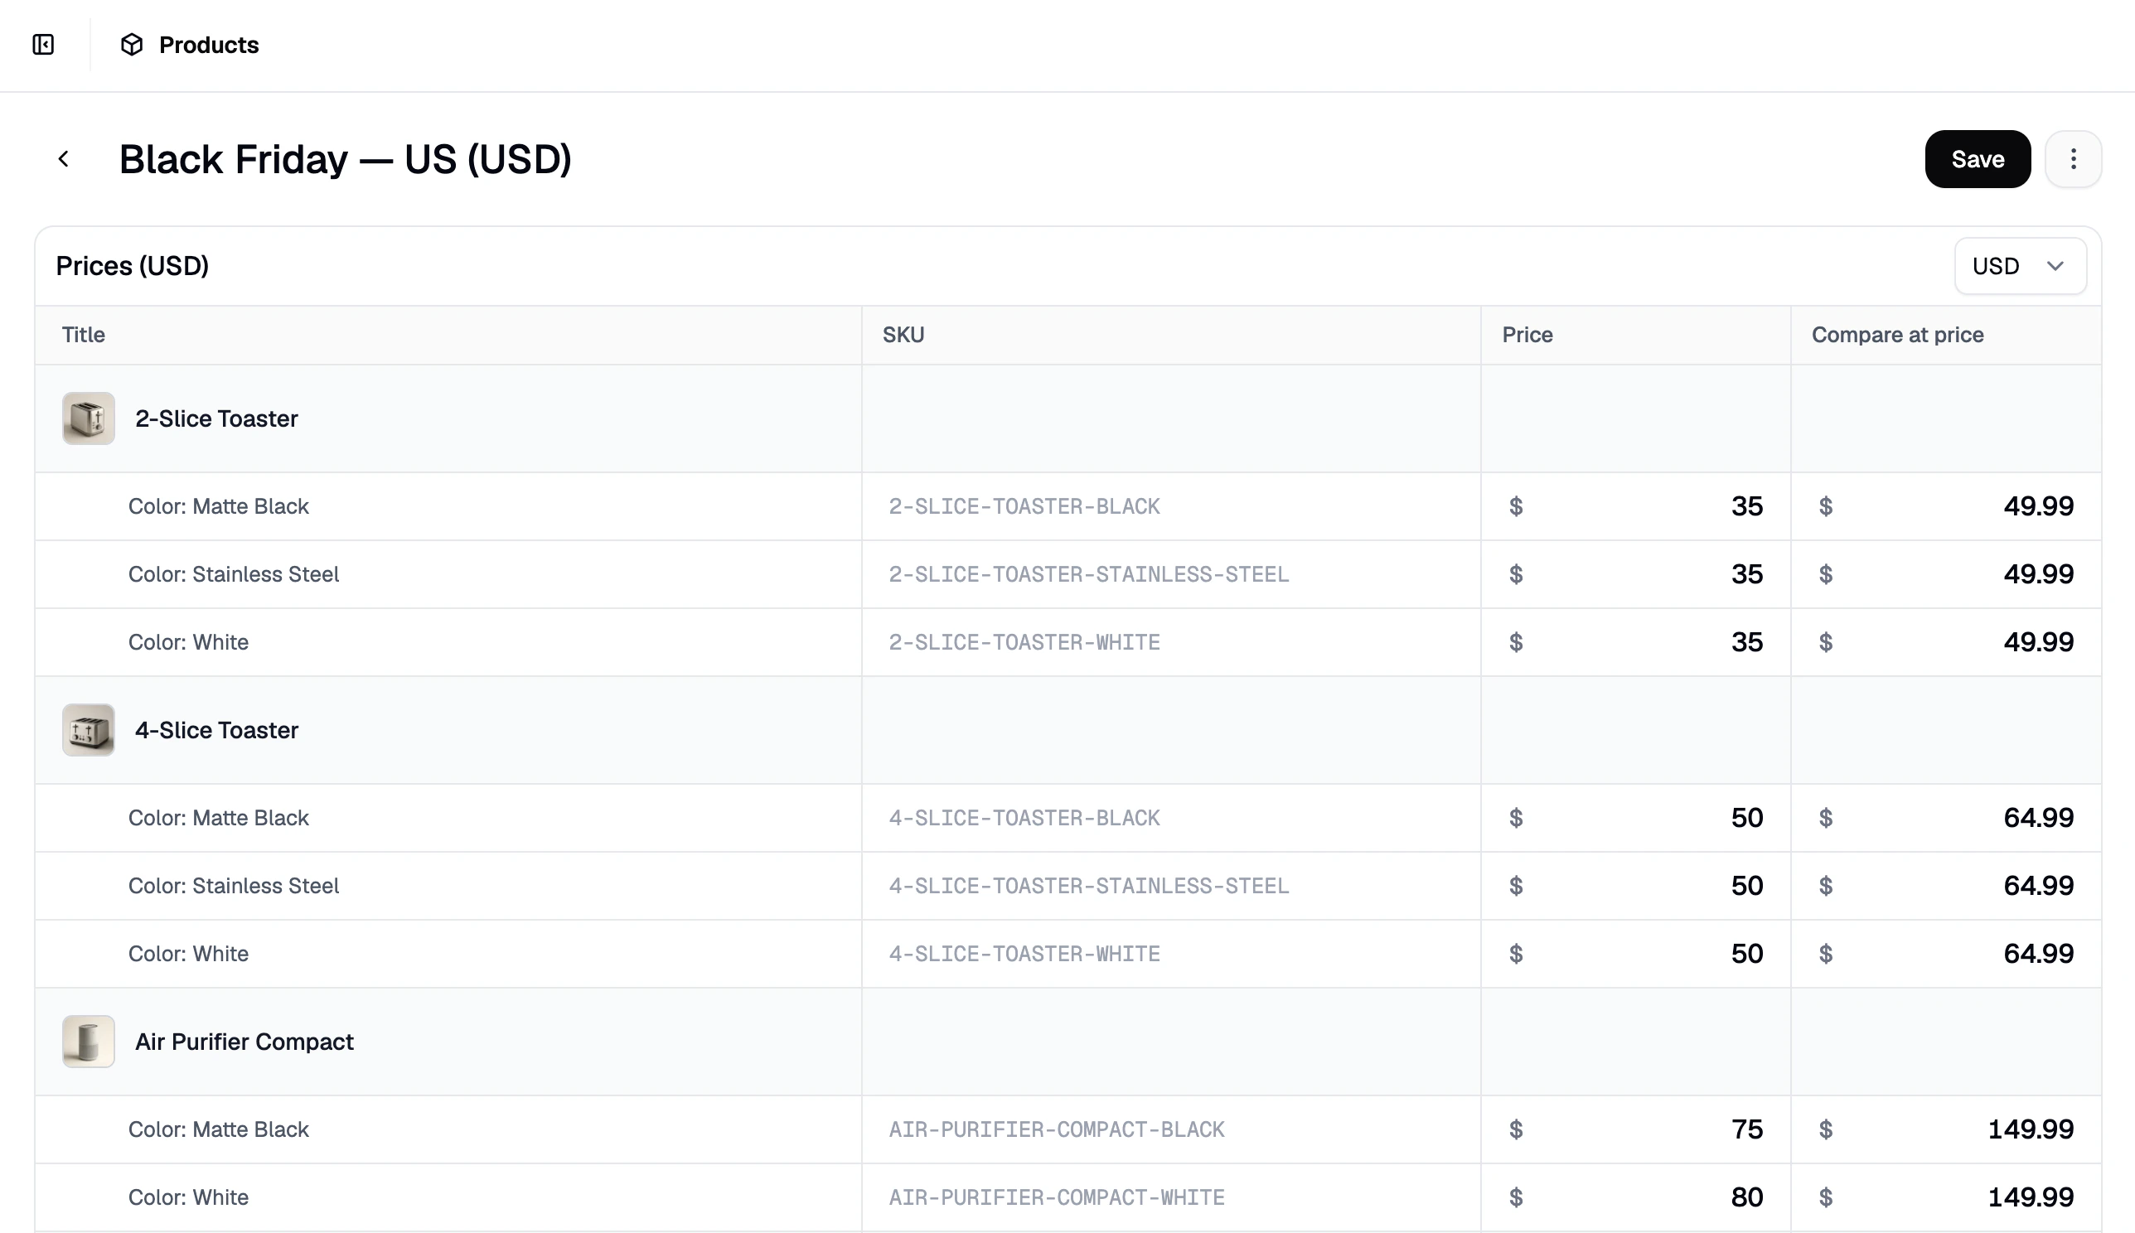
Task: Open the three-dot more actions menu
Action: point(2072,159)
